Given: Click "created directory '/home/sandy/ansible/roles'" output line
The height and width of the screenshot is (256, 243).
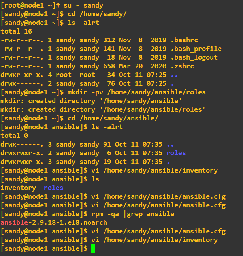Looking at the screenshot, I should coord(117,109).
